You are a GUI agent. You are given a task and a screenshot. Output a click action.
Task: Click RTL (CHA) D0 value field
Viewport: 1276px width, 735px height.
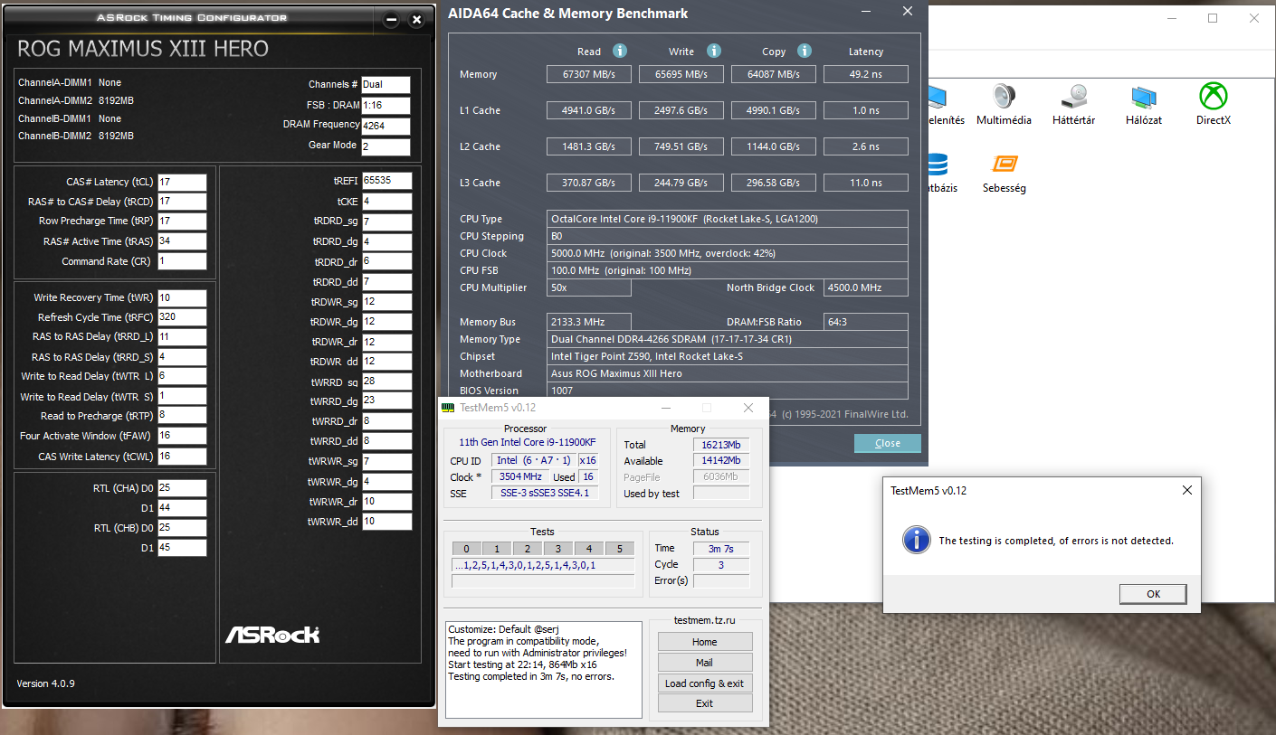(x=182, y=488)
